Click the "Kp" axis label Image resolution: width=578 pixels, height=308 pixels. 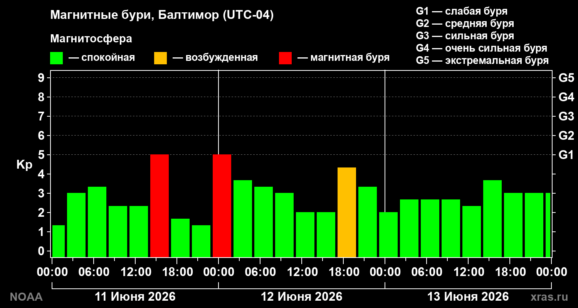click(24, 165)
